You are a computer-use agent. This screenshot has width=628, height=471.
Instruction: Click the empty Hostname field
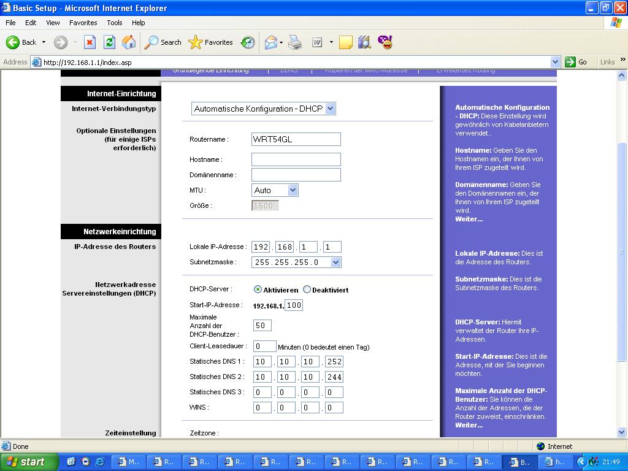tap(296, 159)
